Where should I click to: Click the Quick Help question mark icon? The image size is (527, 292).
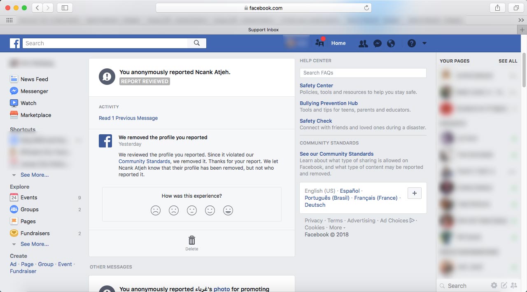coord(411,43)
